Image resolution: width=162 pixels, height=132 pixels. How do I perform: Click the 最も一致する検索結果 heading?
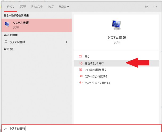tap(16, 15)
